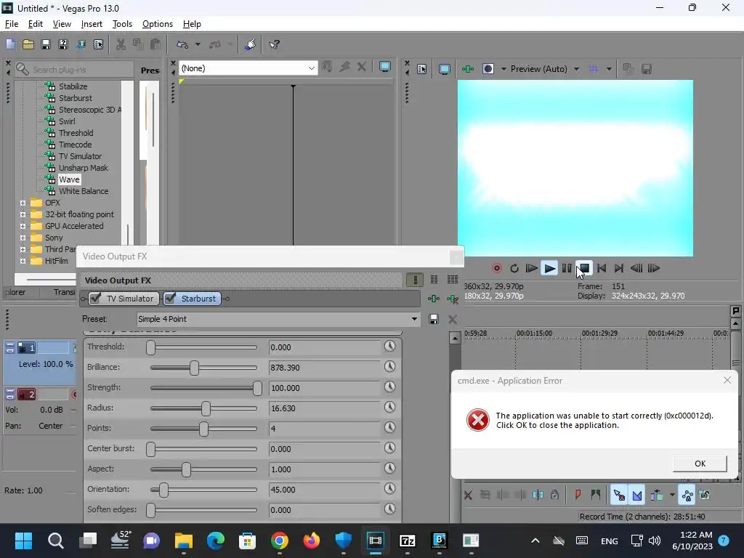Screen dimensions: 744x558
Task: Click the Plug-In Chain icon in the FX window
Action: tap(433, 299)
